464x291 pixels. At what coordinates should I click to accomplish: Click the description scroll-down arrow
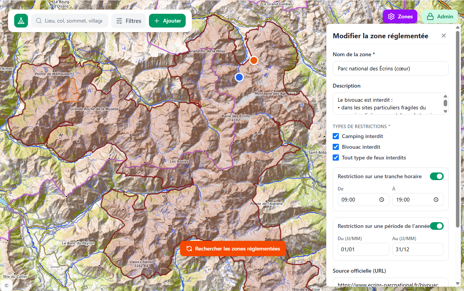(x=445, y=111)
